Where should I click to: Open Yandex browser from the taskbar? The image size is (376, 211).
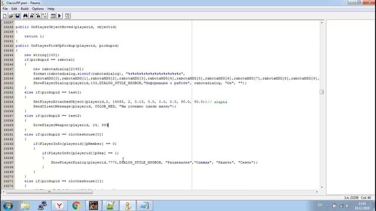pos(59,206)
